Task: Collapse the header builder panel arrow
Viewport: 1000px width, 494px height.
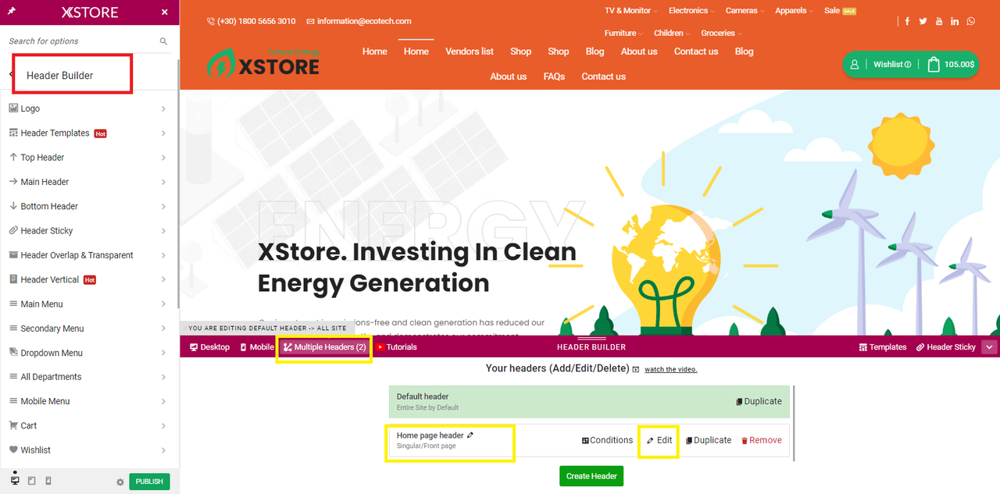Action: click(x=990, y=347)
